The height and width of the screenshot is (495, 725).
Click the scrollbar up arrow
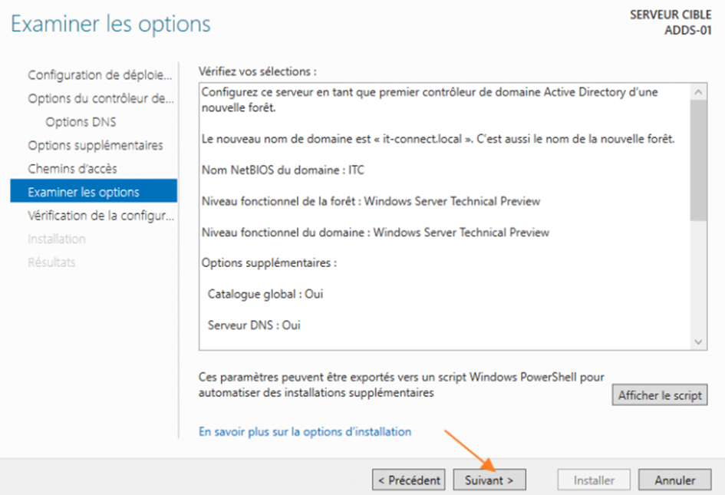coord(698,93)
